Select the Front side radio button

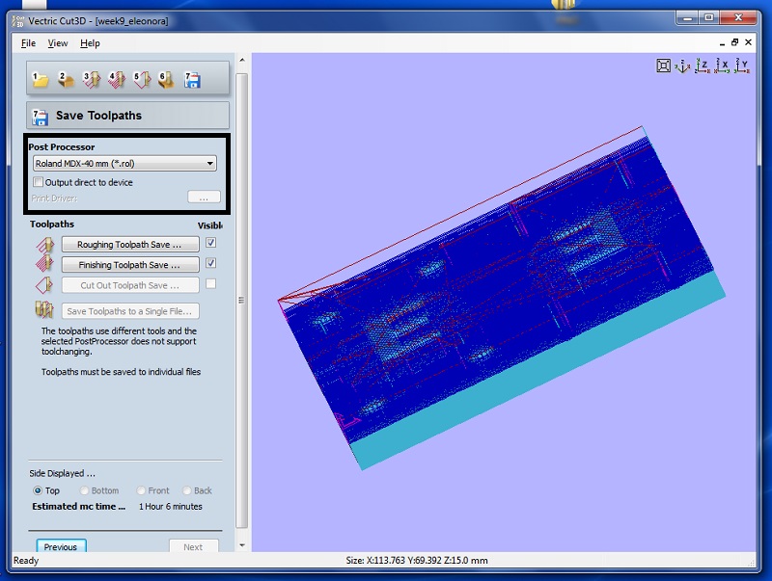tap(141, 490)
